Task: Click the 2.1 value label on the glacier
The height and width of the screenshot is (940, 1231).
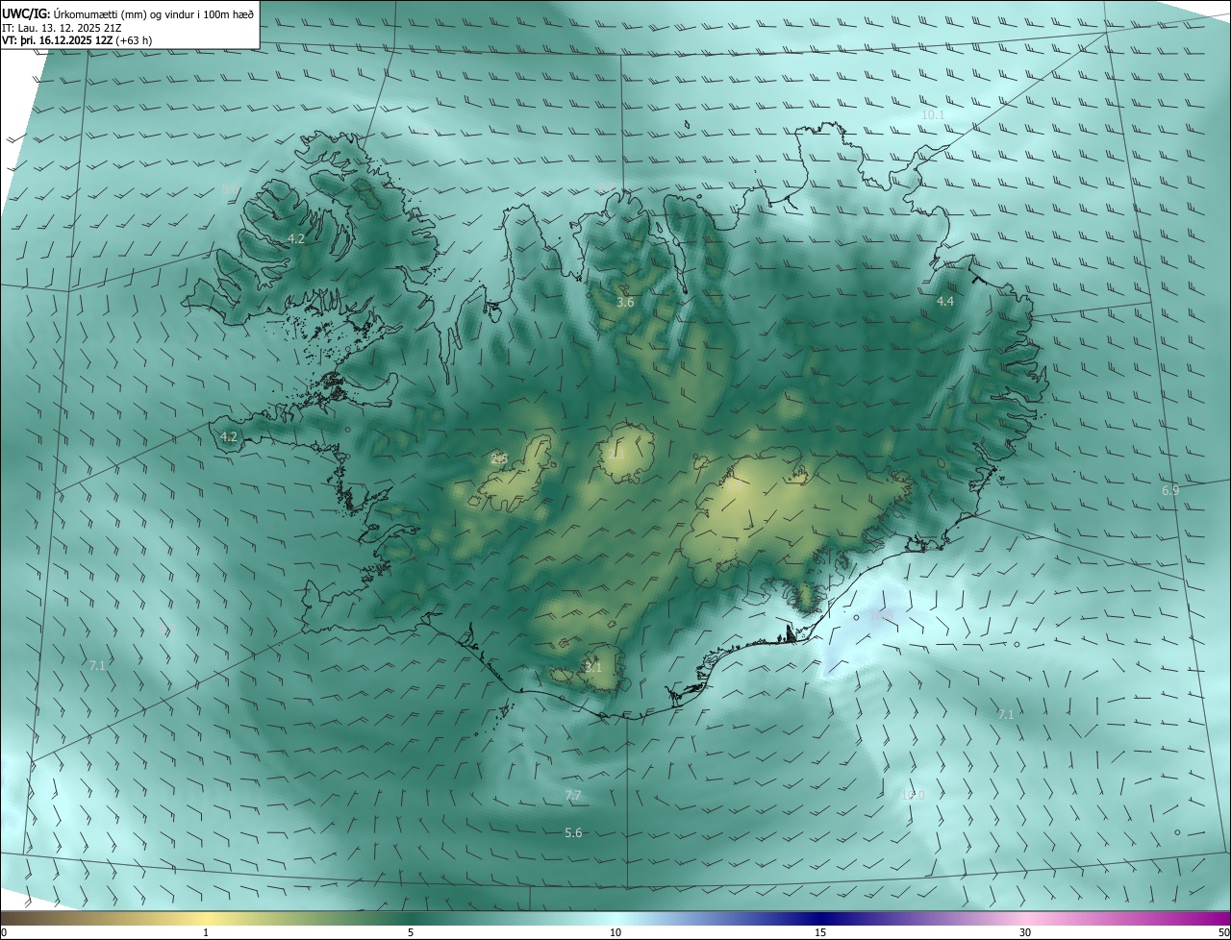Action: tap(616, 454)
